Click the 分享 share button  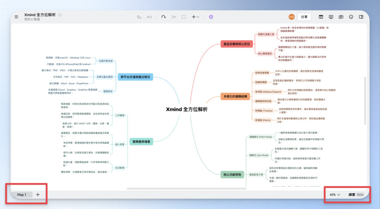(304, 17)
